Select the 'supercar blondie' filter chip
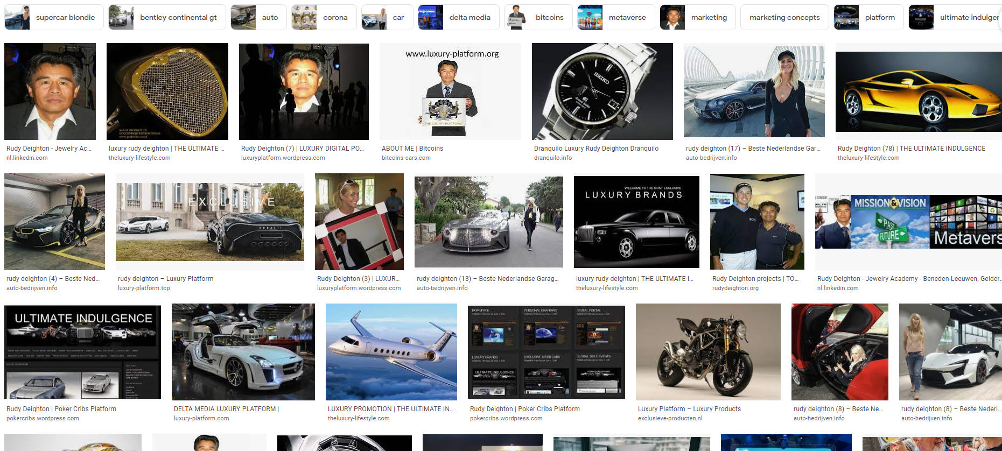This screenshot has height=451, width=1002. [54, 17]
